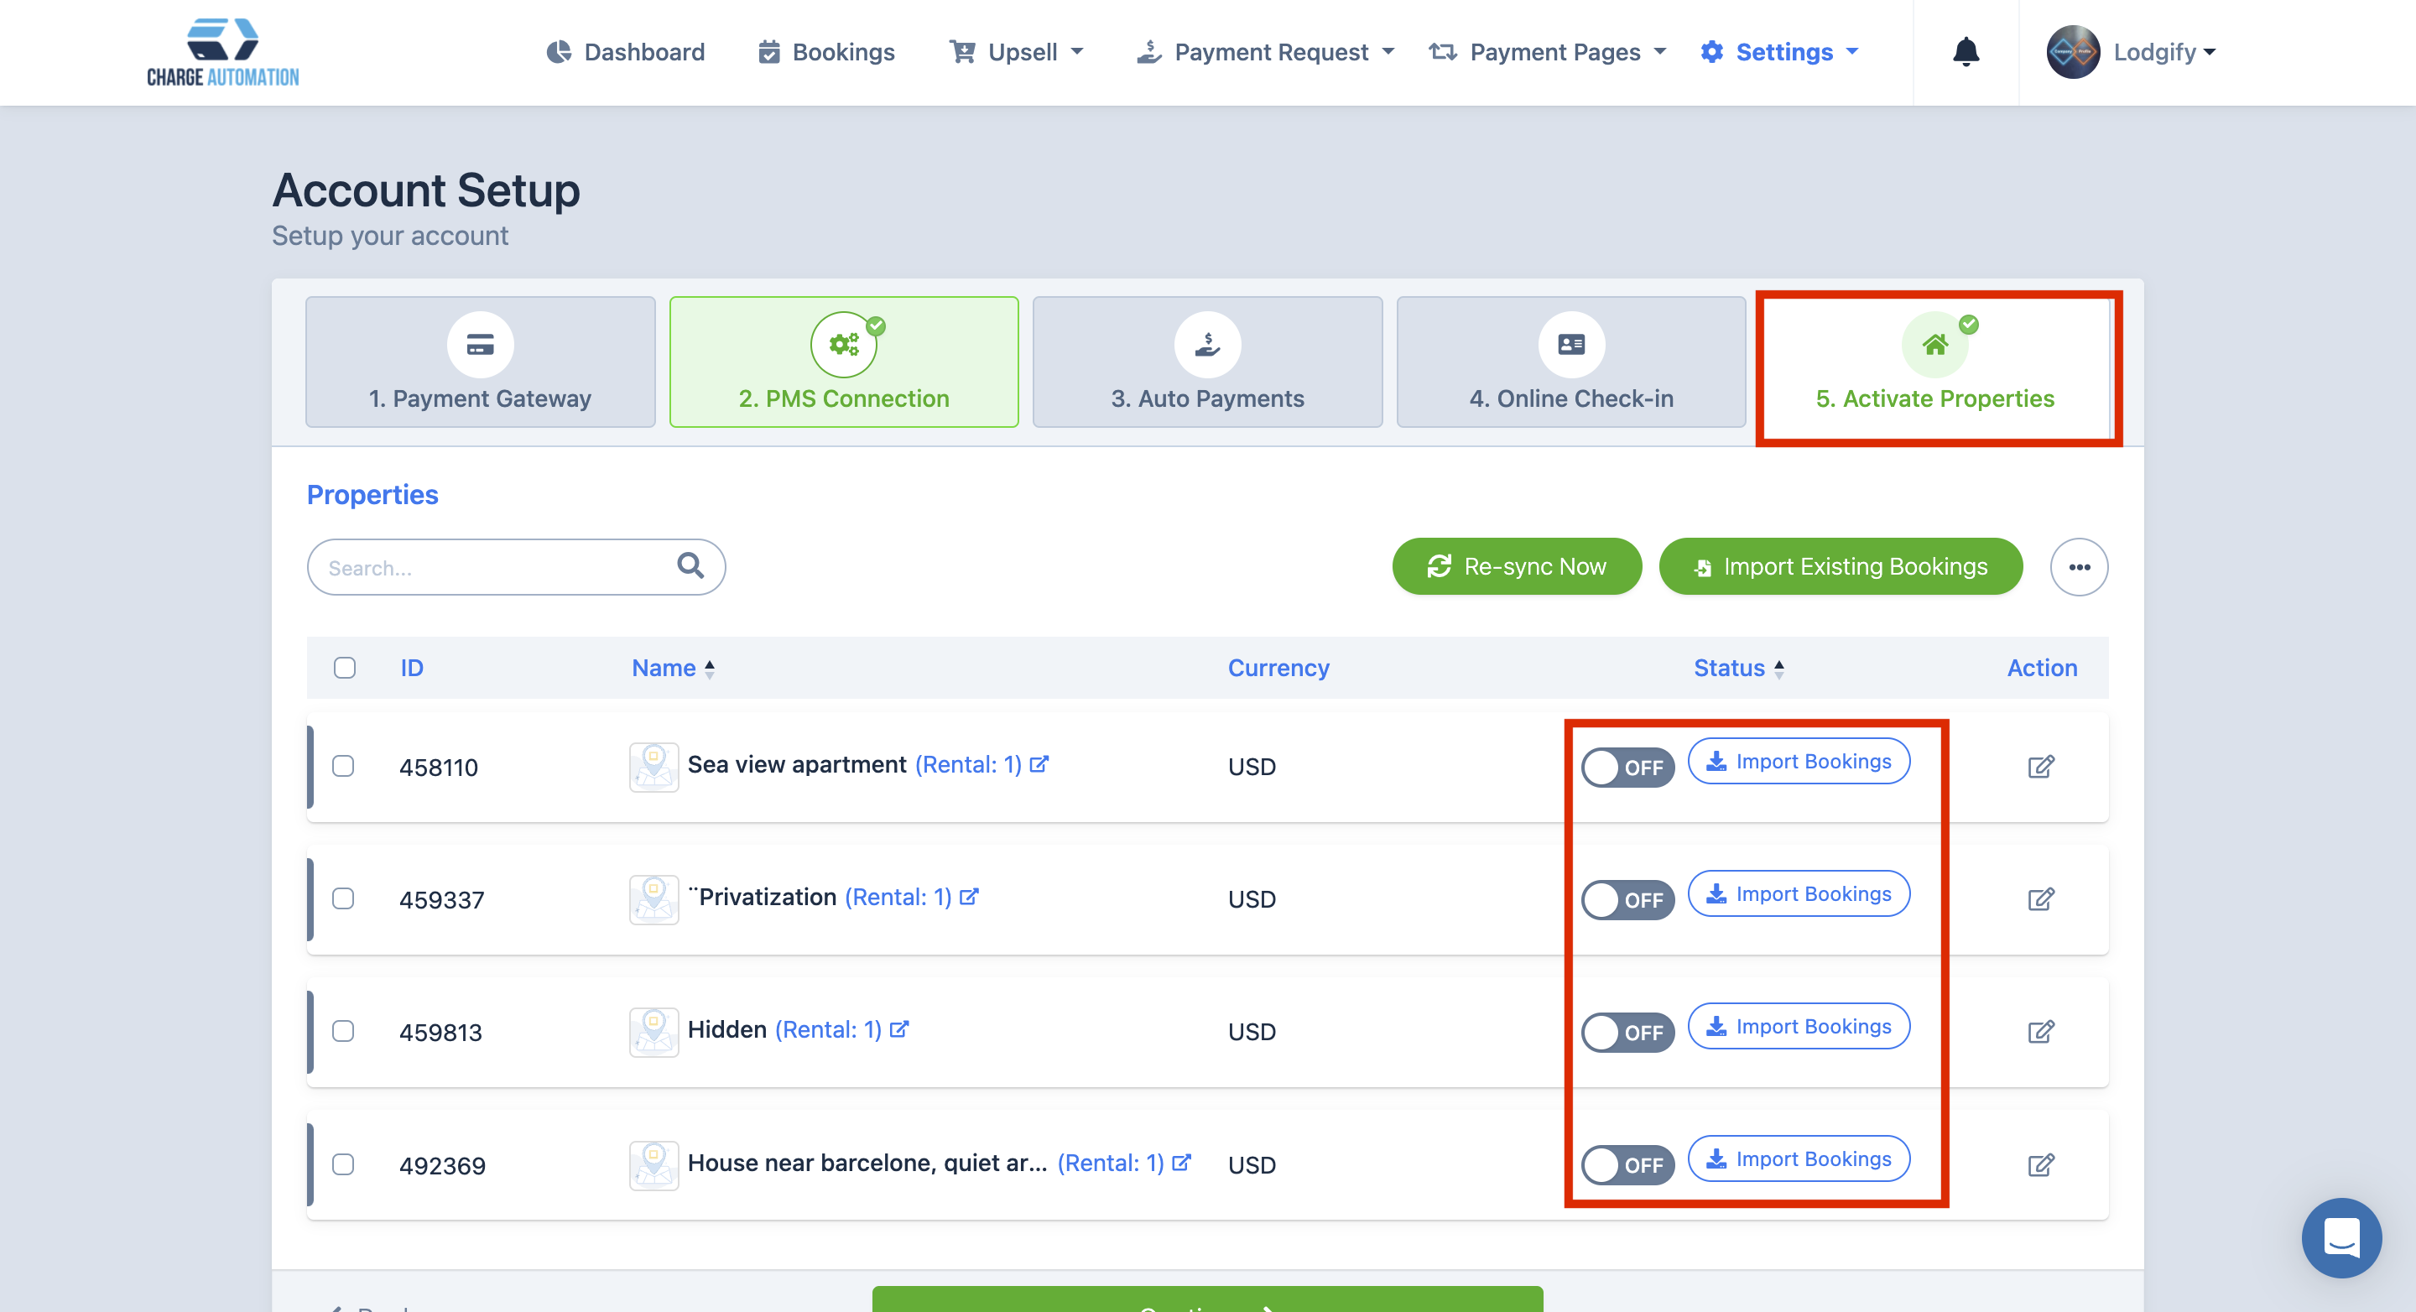Viewport: 2416px width, 1312px height.
Task: Check the select-all checkbox in table header
Action: [344, 668]
